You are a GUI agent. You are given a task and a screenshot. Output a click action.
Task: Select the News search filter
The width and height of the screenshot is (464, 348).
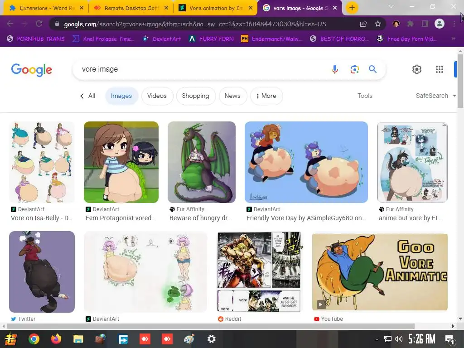(x=232, y=96)
